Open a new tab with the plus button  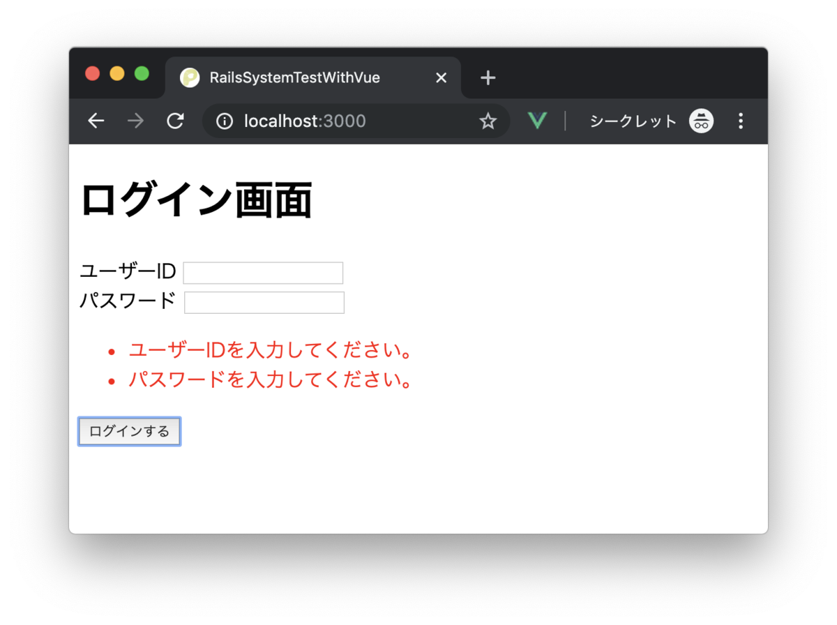pos(488,77)
